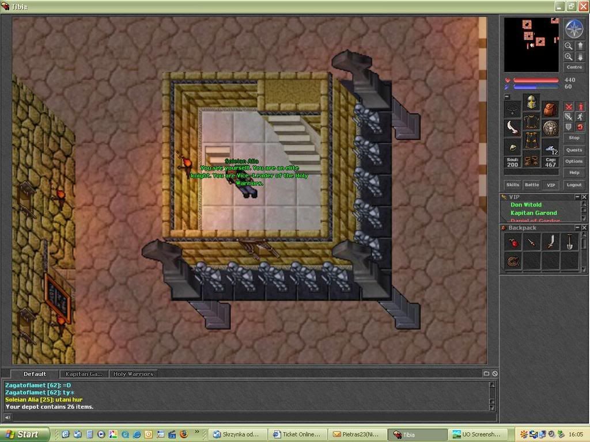Image resolution: width=590 pixels, height=442 pixels.
Task: Select Don Witold in VIP list
Action: [526, 205]
